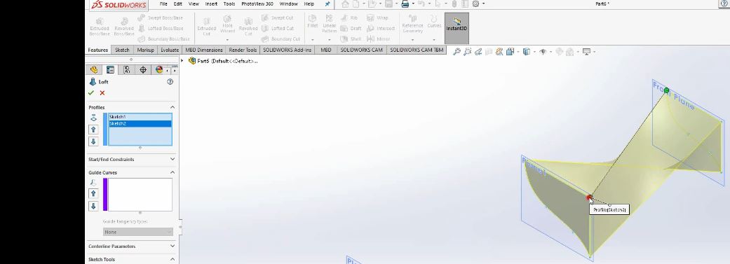730x264 pixels.
Task: Switch to the SOLIDWORKS CAM TBM tab
Action: coord(417,50)
